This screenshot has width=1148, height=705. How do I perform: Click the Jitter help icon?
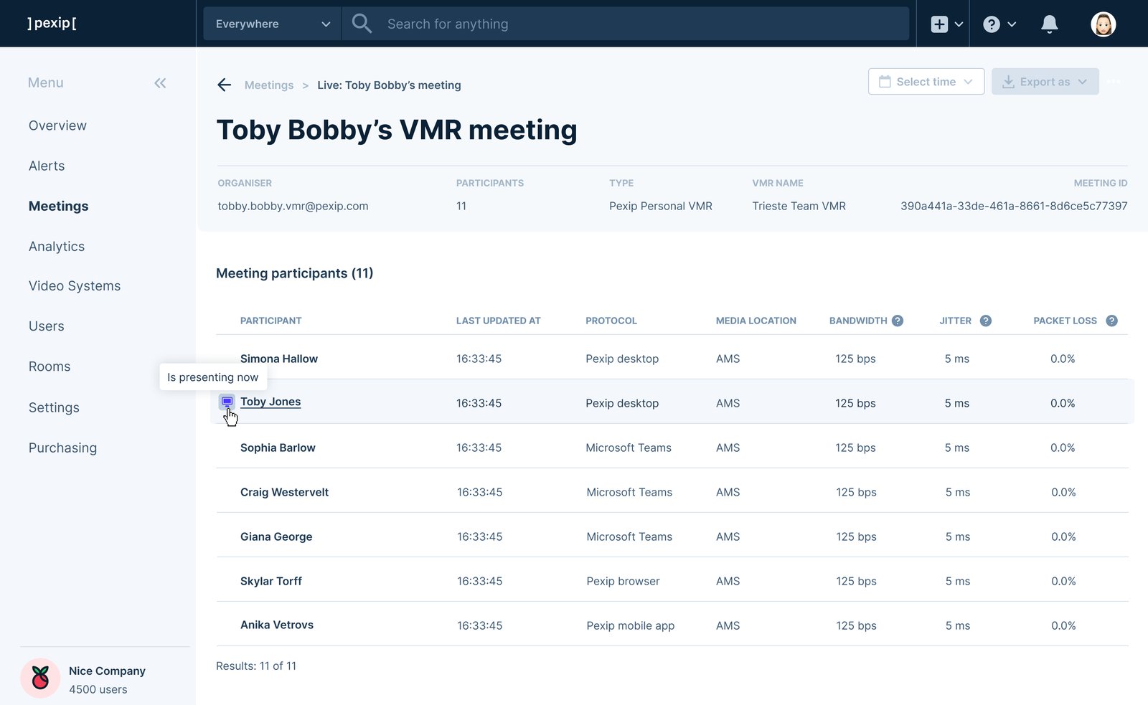tap(986, 321)
